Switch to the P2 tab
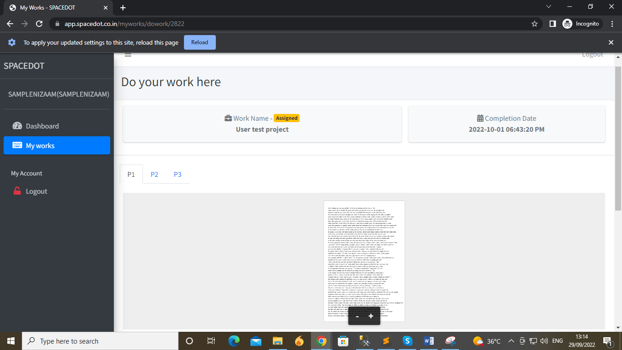 [154, 174]
